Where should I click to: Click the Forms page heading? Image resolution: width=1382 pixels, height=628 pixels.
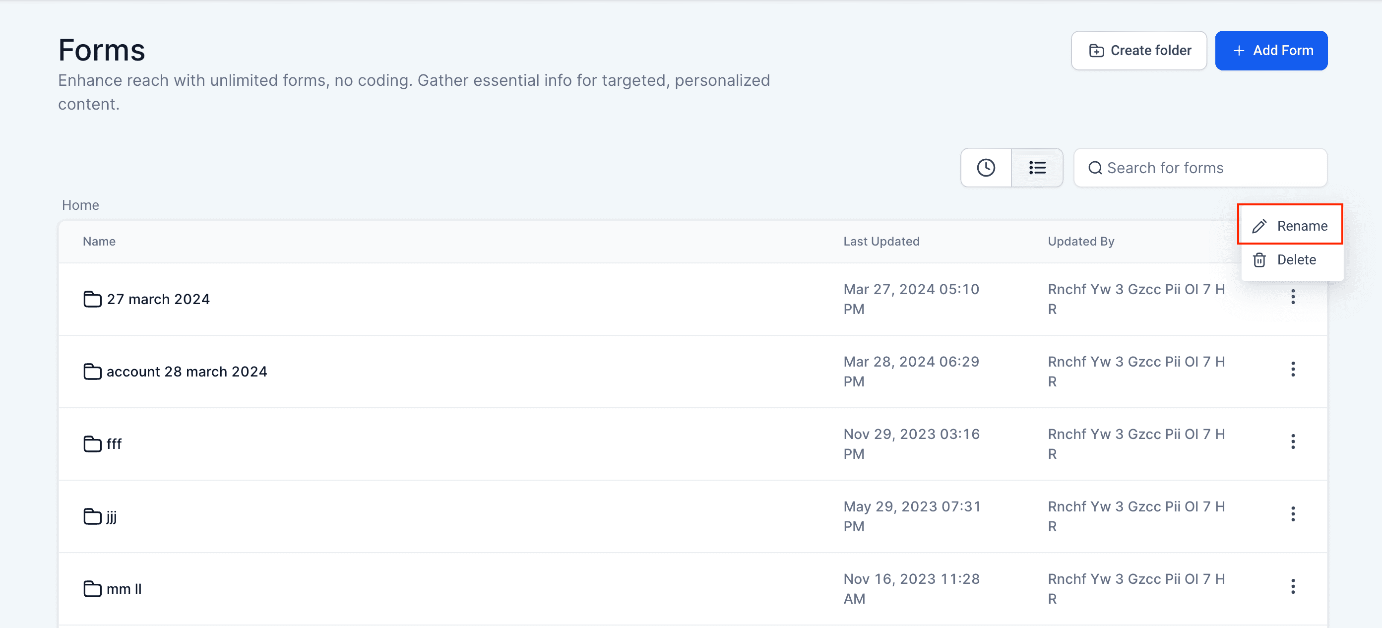(101, 50)
